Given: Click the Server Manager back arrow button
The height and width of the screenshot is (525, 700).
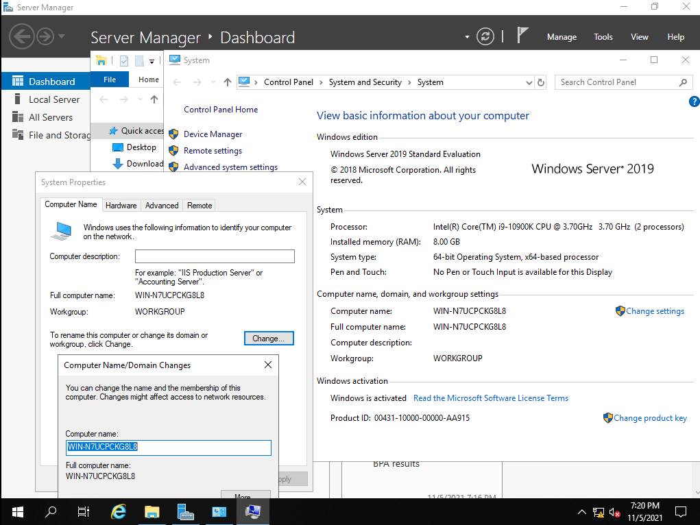Looking at the screenshot, I should tap(21, 36).
